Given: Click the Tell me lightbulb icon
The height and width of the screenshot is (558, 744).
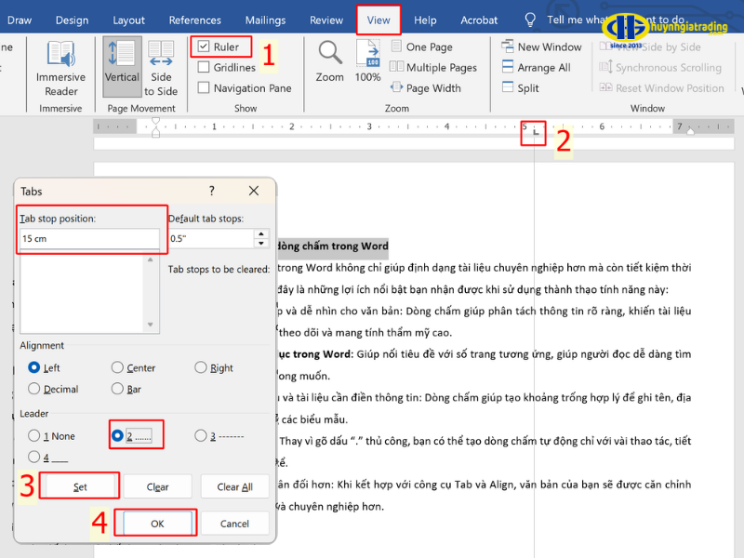Looking at the screenshot, I should click(x=530, y=20).
